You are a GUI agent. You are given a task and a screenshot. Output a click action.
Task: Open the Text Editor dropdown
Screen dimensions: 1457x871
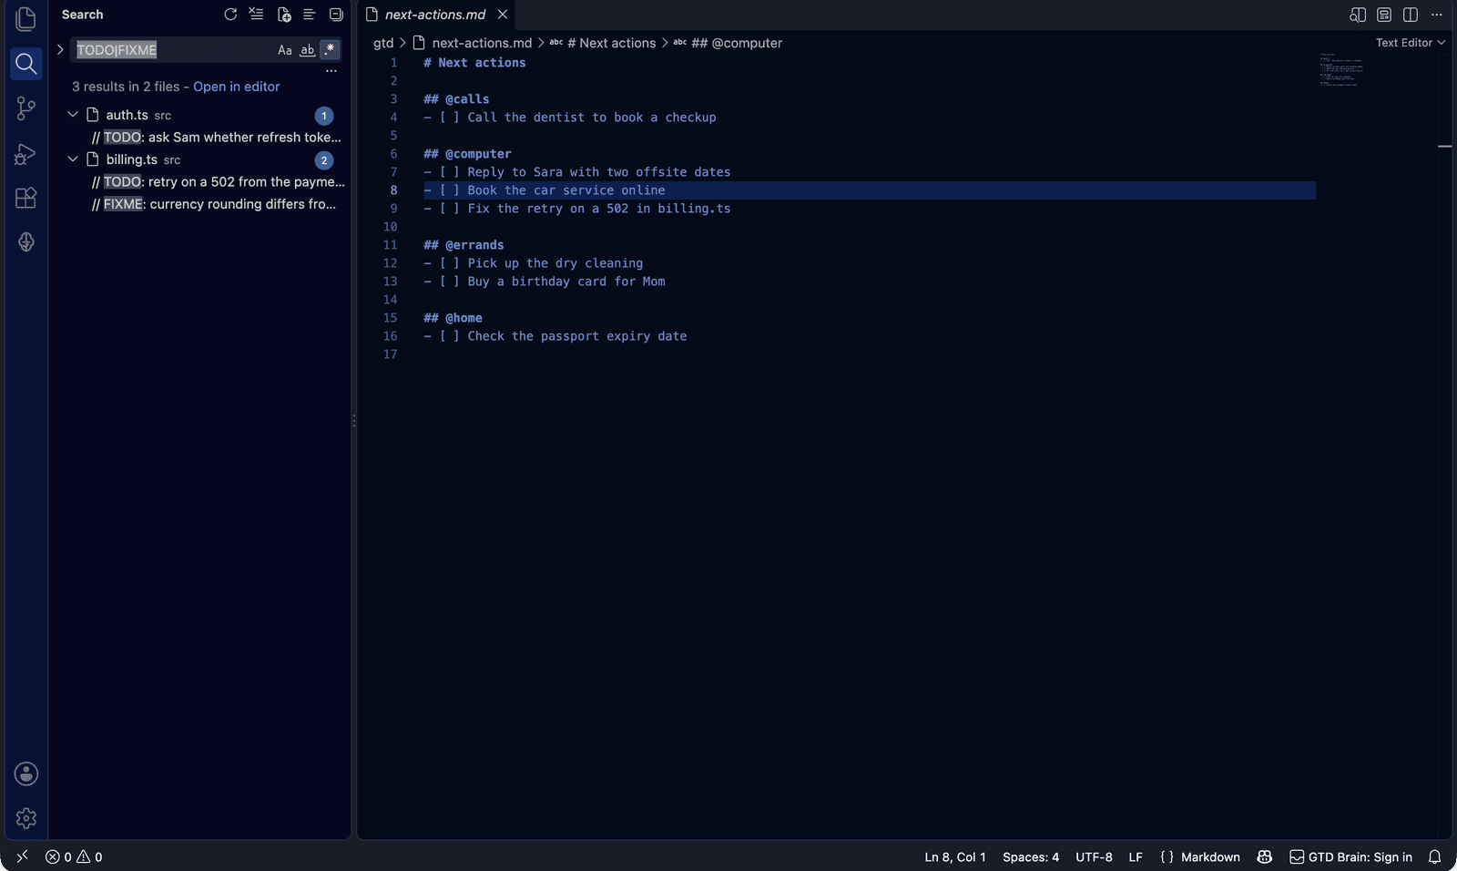click(1410, 43)
